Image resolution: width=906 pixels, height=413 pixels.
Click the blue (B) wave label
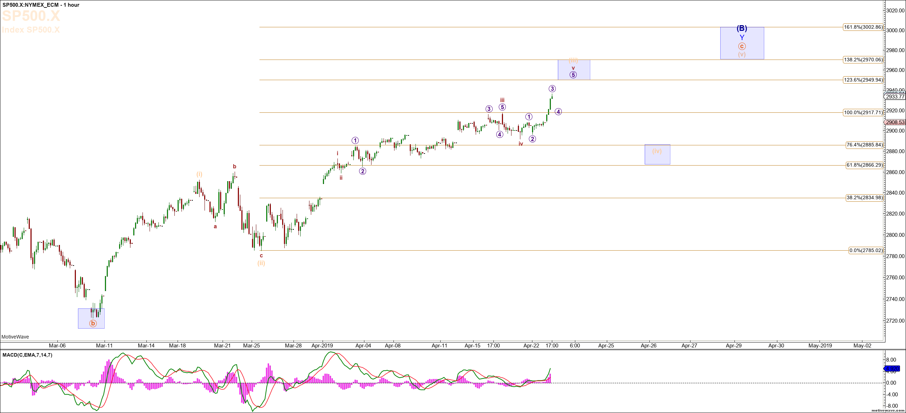coord(742,28)
